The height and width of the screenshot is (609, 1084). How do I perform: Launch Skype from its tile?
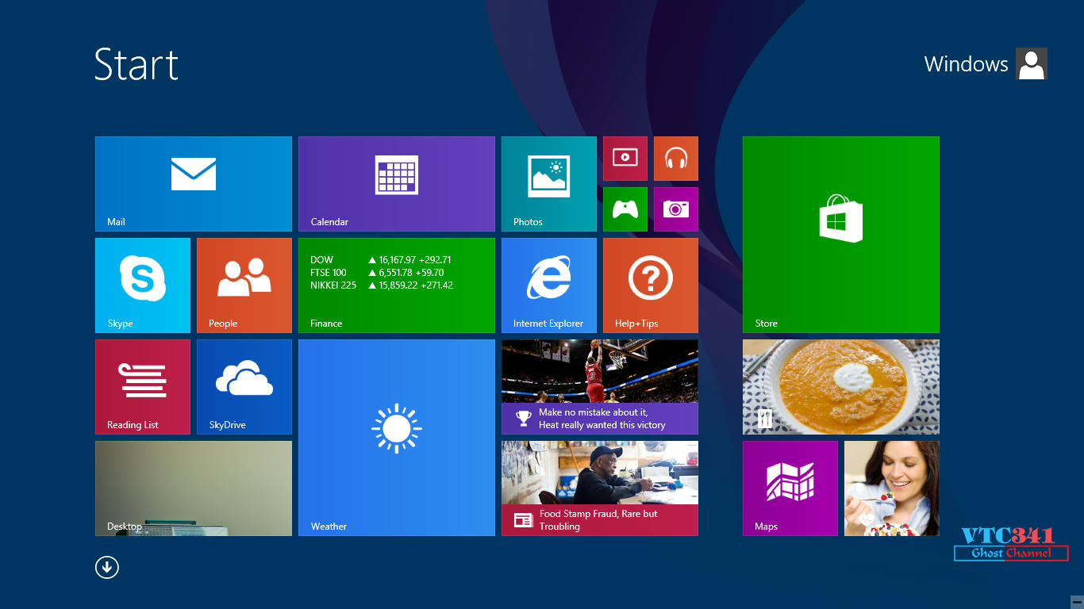tap(143, 285)
